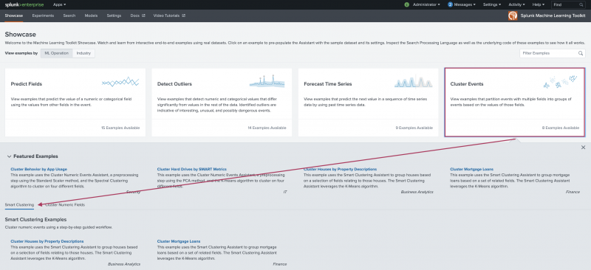Open featured Cluster Hard Drives by SMART Metrics

[x=192, y=170]
